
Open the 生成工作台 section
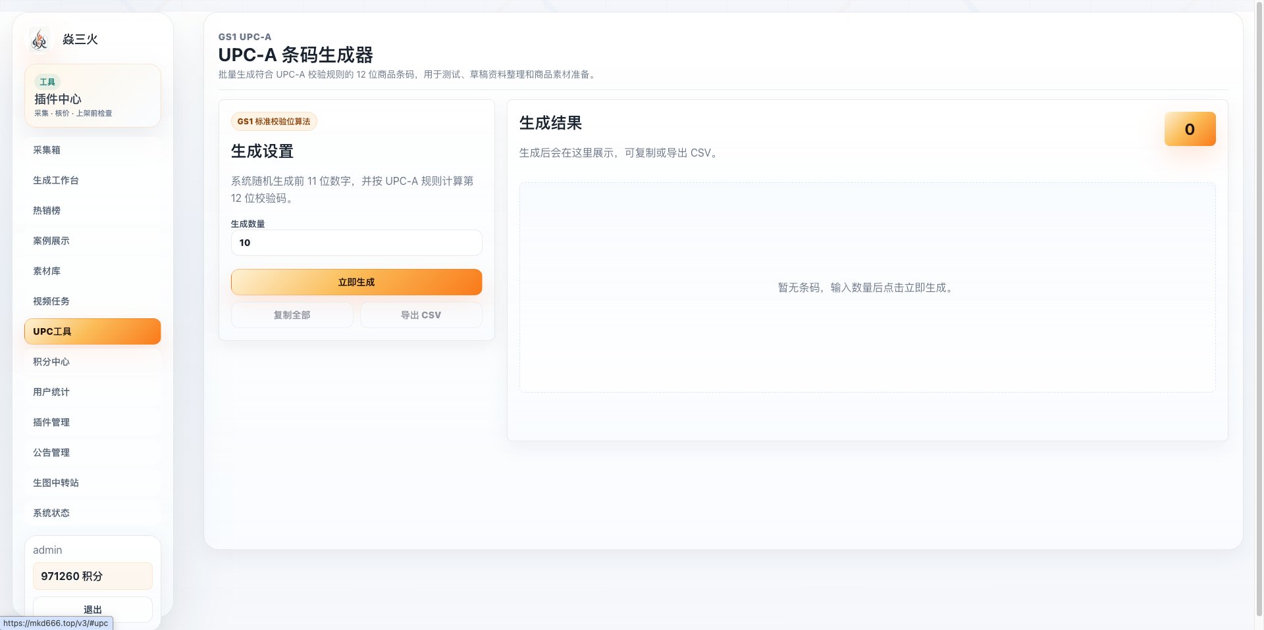tap(93, 180)
